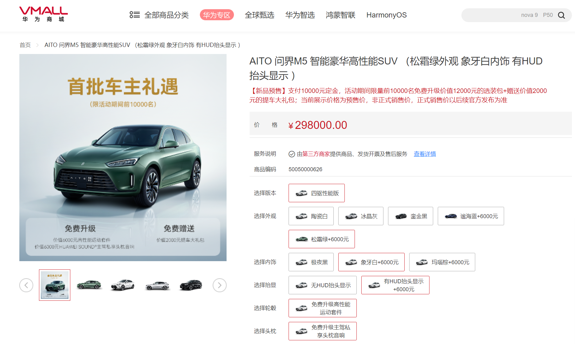Viewport: 575px width, 344px height.
Task: Click the search magnifier icon
Action: [562, 15]
